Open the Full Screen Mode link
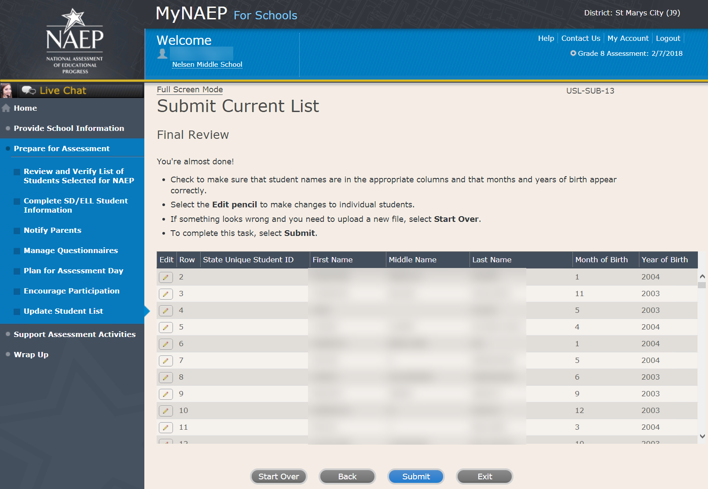The width and height of the screenshot is (708, 489). 190,90
